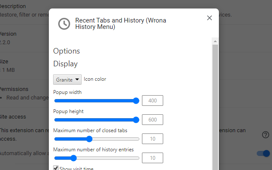The height and width of the screenshot is (170, 272).
Task: Click the maximum history entries slider handle
Action: [x=74, y=158]
